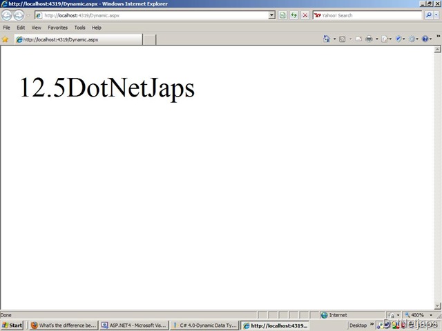Open the Safety shield menu

point(400,39)
